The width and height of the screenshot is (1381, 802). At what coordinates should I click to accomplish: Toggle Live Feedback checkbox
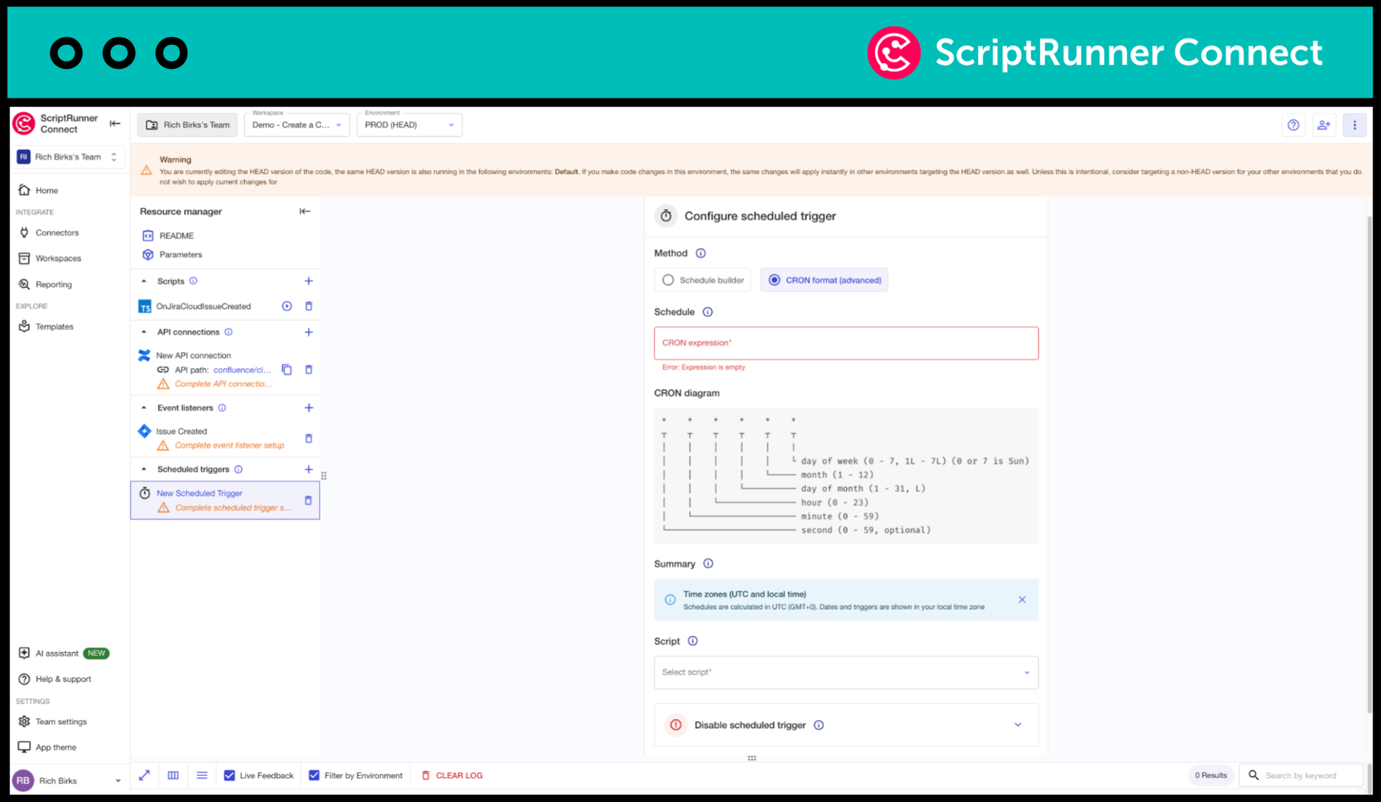229,776
